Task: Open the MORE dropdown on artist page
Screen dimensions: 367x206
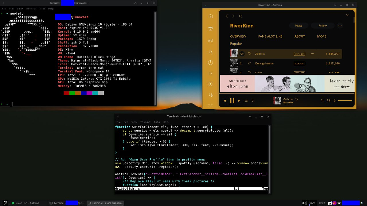Action: pos(322,36)
